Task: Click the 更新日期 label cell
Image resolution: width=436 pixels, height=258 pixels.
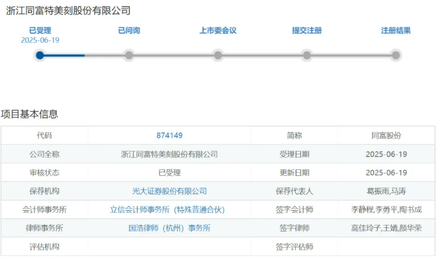Action: coord(295,172)
